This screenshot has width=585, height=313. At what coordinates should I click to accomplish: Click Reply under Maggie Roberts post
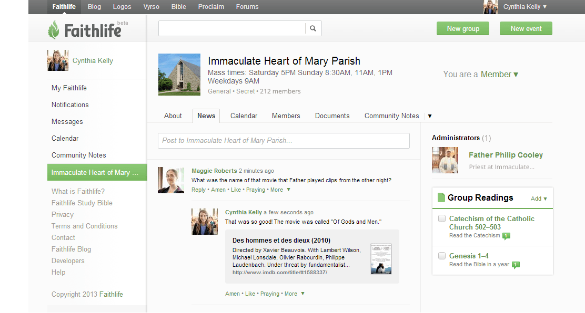198,190
